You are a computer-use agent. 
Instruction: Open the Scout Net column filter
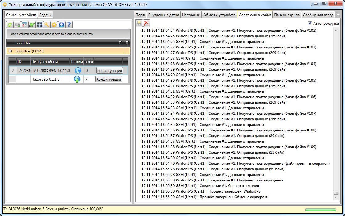[x=120, y=43]
